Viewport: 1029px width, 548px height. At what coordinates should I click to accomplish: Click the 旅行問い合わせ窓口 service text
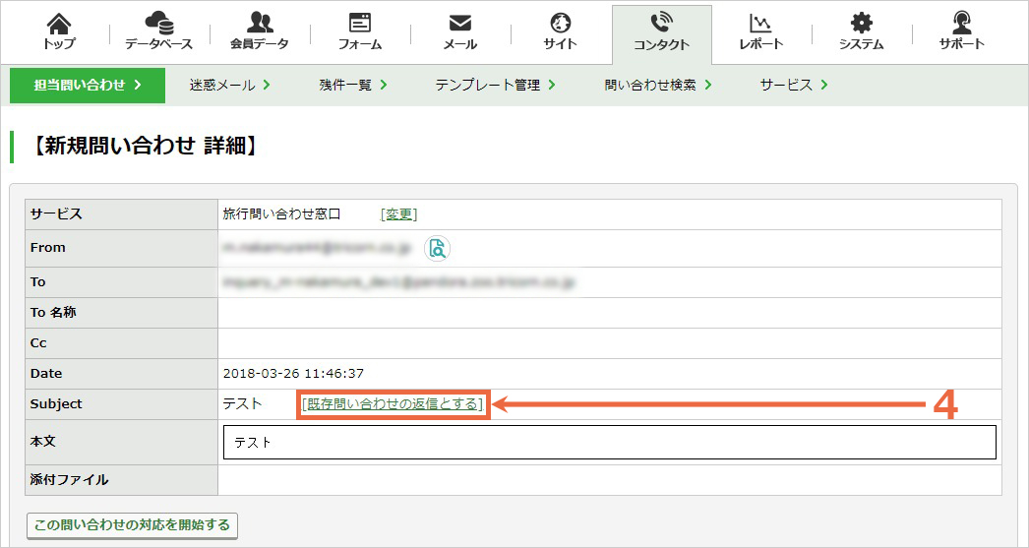click(x=281, y=213)
